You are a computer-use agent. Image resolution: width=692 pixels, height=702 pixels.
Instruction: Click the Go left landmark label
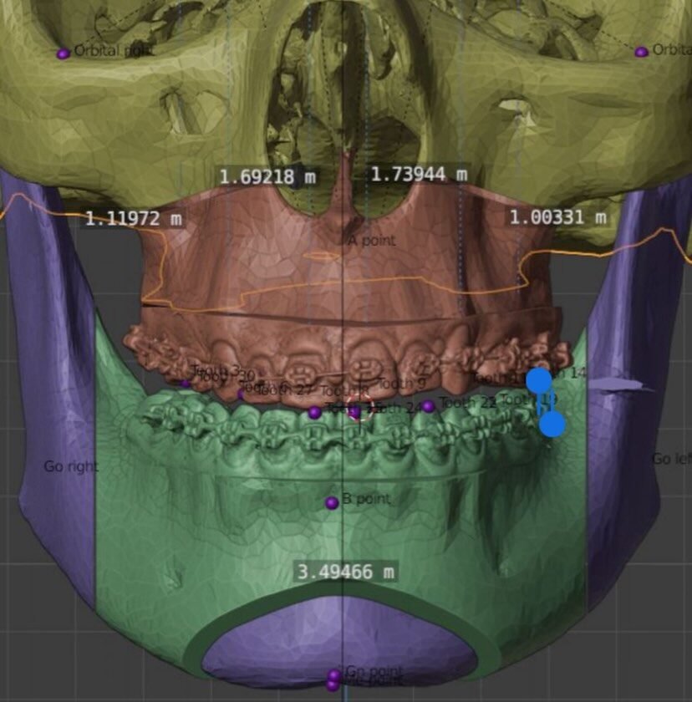(671, 459)
